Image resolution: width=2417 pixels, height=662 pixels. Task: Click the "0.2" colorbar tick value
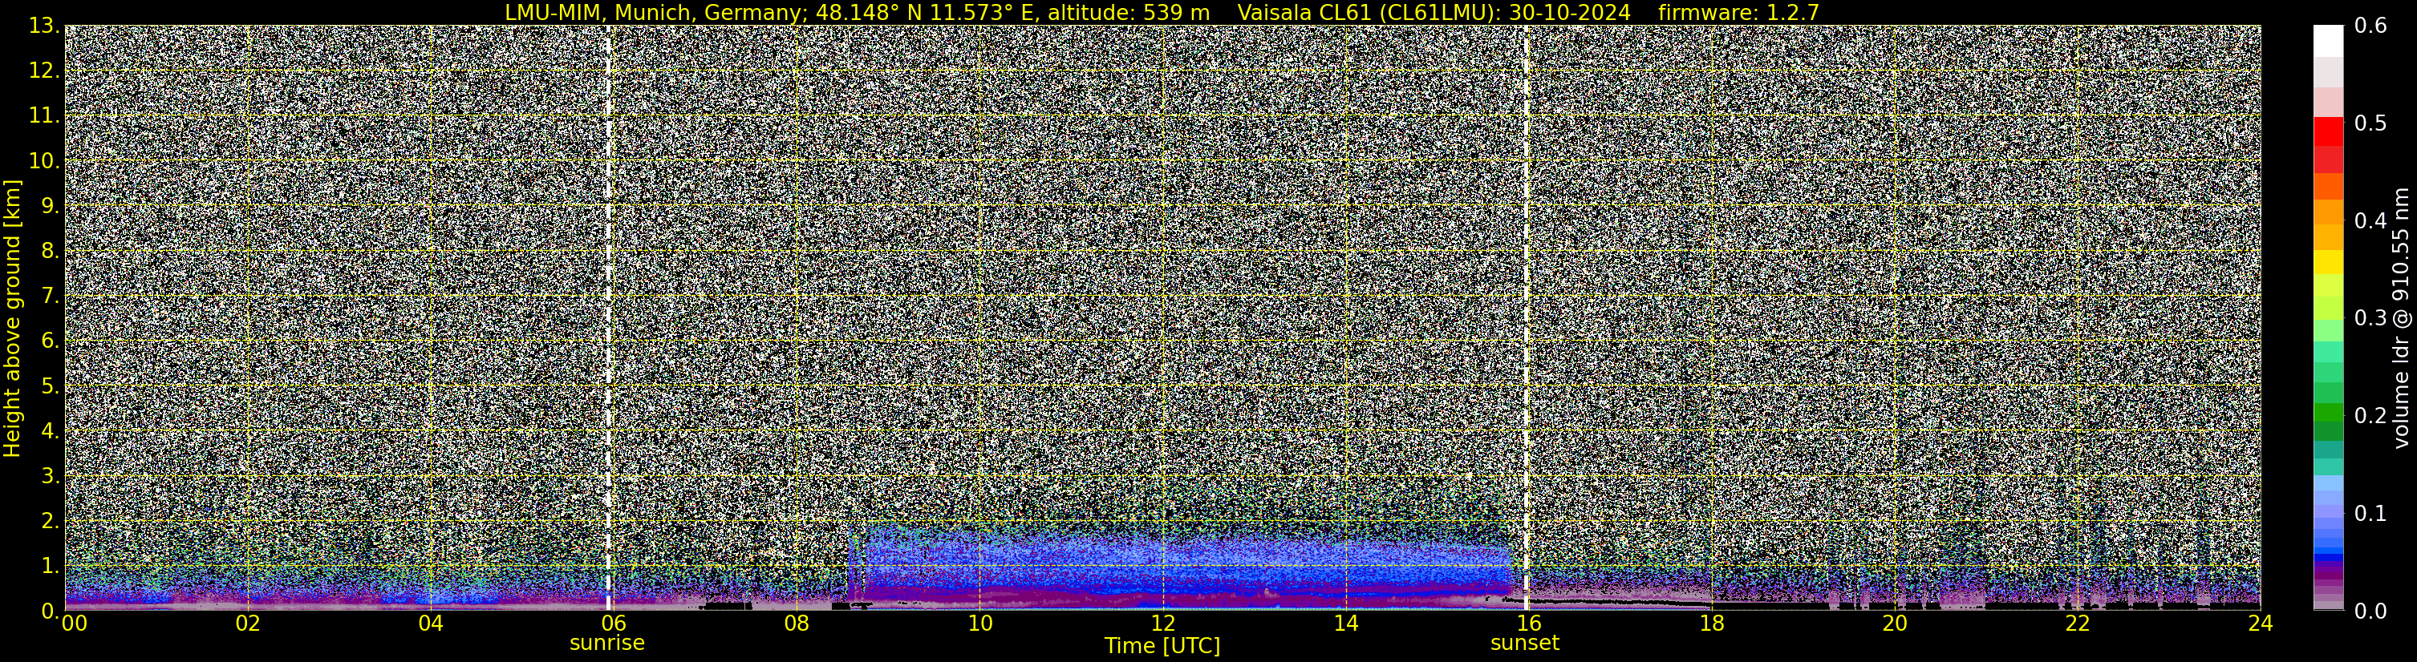click(x=2370, y=416)
